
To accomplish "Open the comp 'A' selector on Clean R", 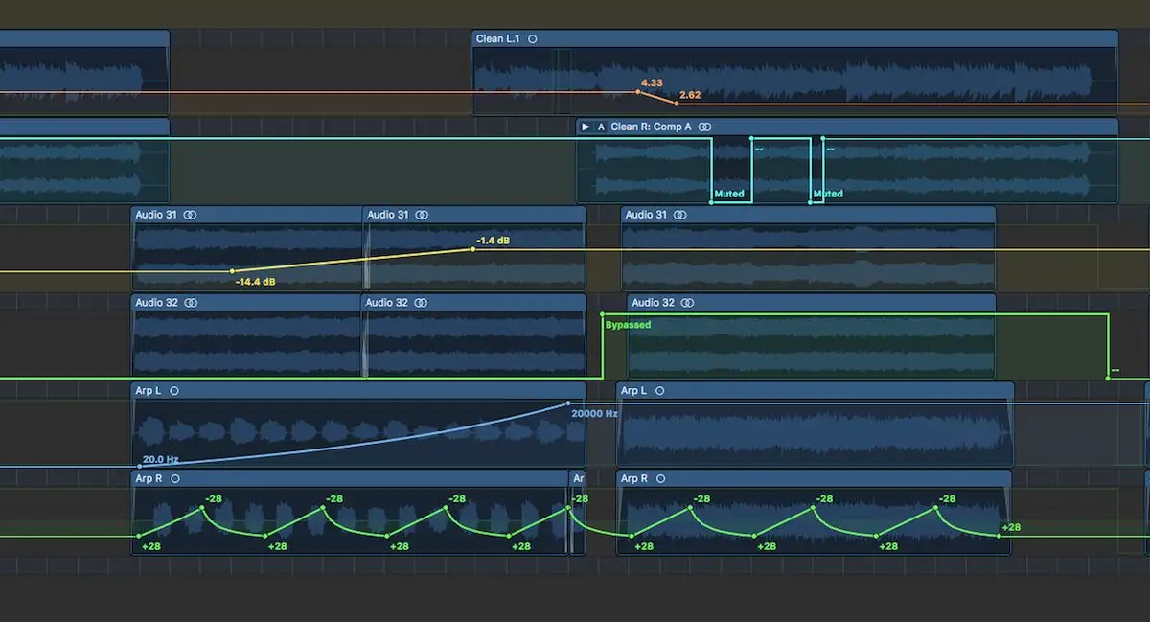I will [601, 127].
